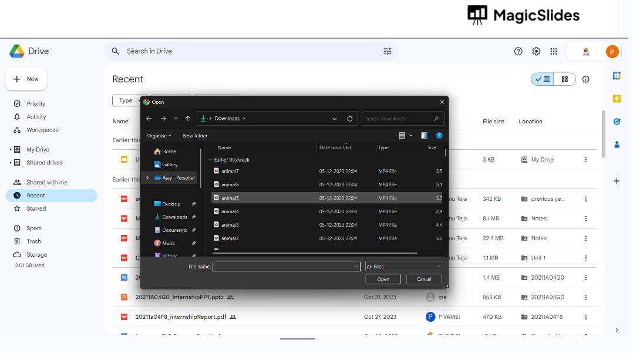Cancel the file Open dialog
Viewport: 633px width, 353px height.
pos(424,279)
